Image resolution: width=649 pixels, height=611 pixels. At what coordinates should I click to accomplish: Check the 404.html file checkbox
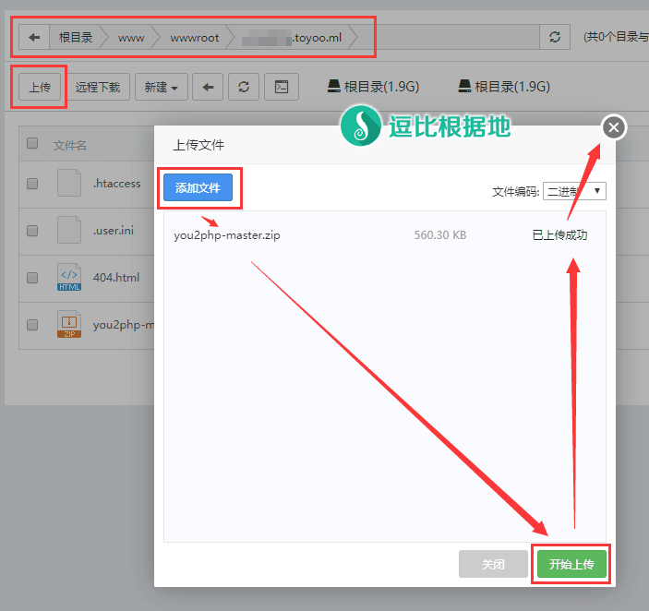[x=32, y=278]
